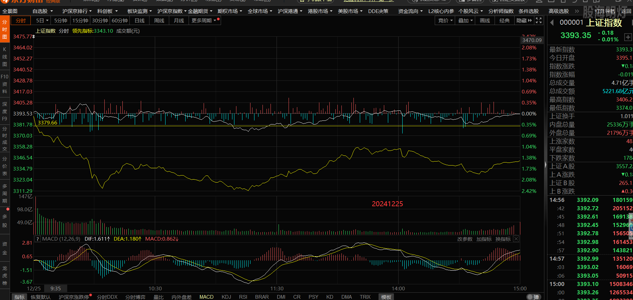The height and width of the screenshot is (300, 633).
Task: Switch to the 月线 chart
Action: (x=179, y=20)
